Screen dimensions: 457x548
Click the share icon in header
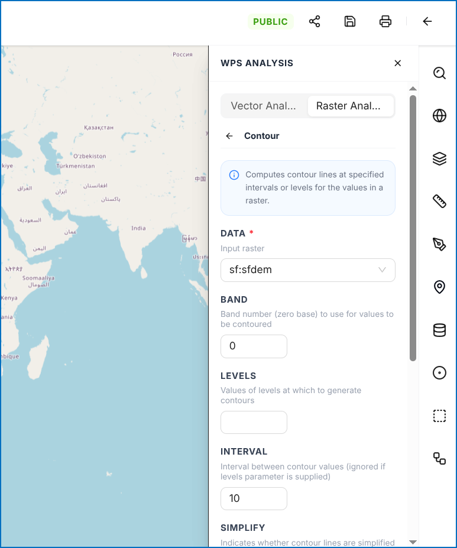click(x=315, y=21)
